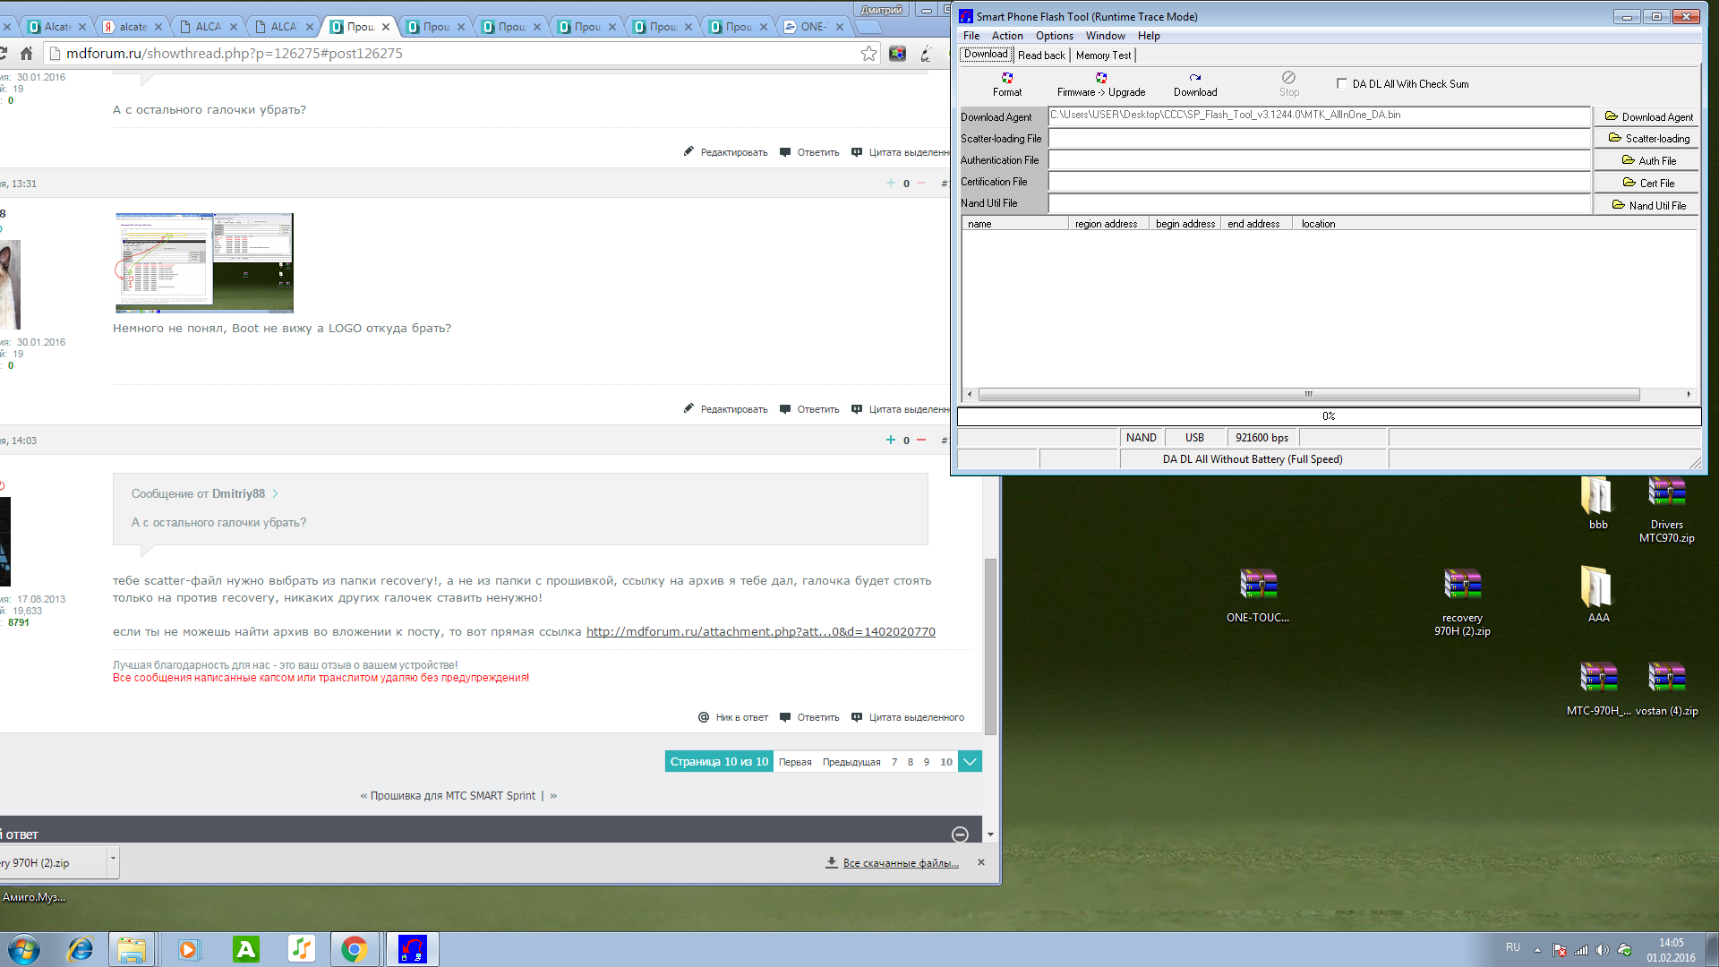Open the attached screenshot thumbnail
This screenshot has width=1719, height=967.
click(204, 262)
